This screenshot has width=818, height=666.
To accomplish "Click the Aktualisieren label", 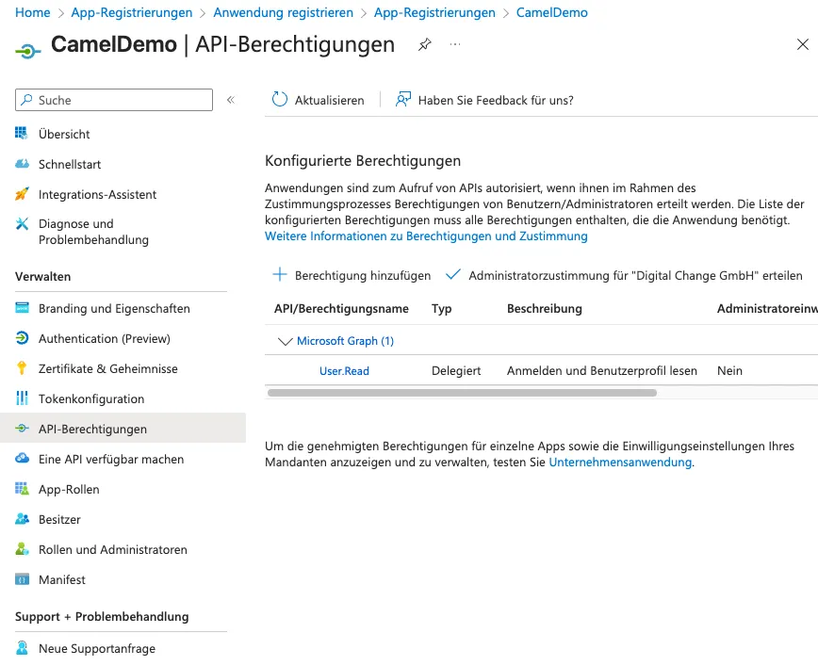I will coord(329,100).
